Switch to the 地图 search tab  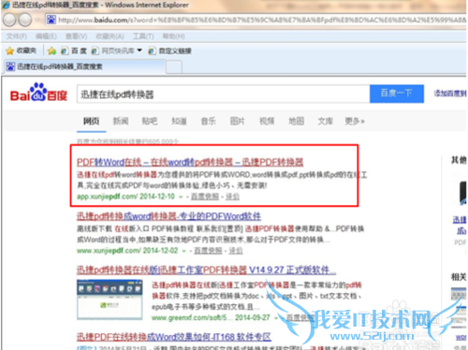point(296,121)
